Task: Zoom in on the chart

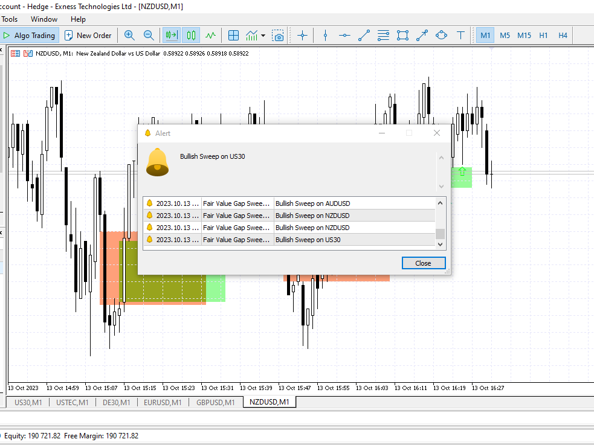Action: [x=129, y=35]
